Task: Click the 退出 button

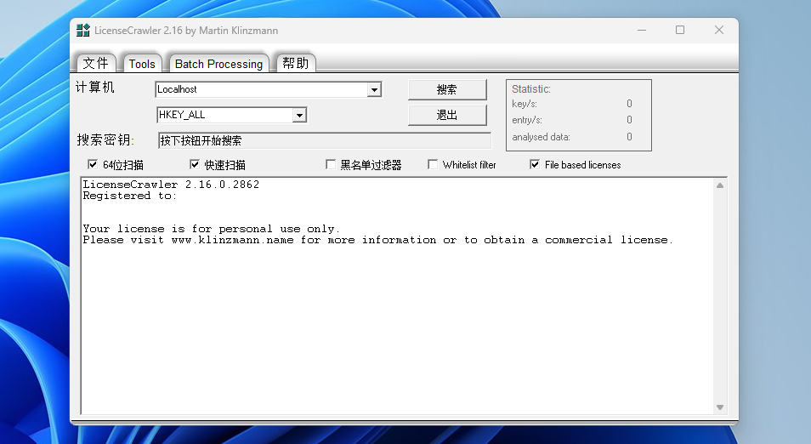Action: [447, 115]
